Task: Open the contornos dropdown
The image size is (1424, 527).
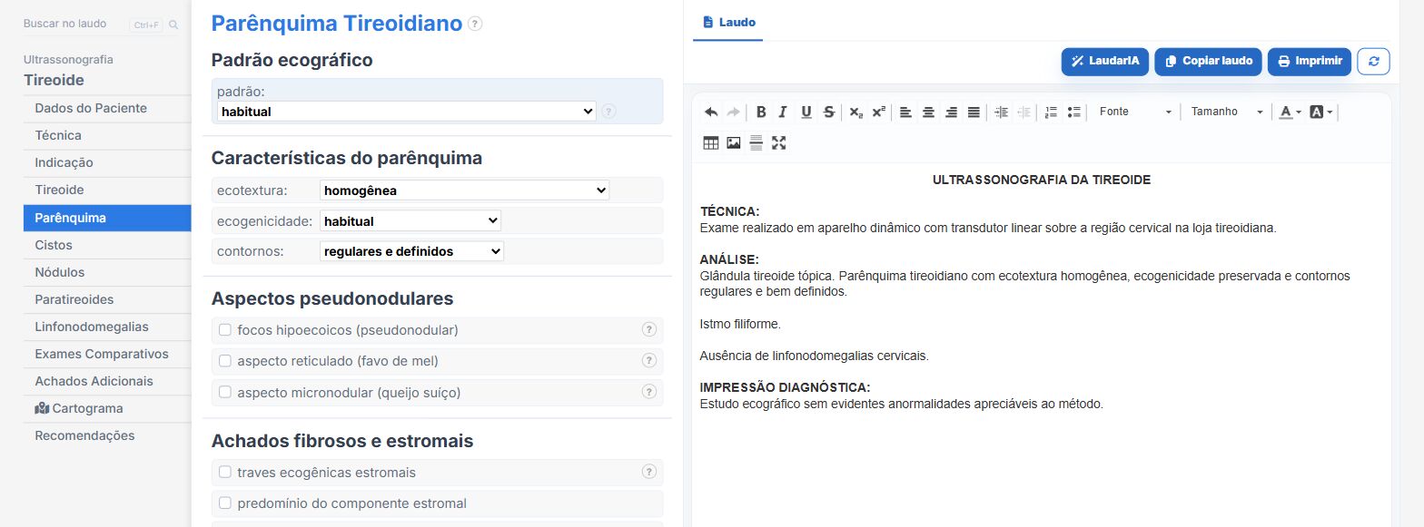Action: coord(411,251)
